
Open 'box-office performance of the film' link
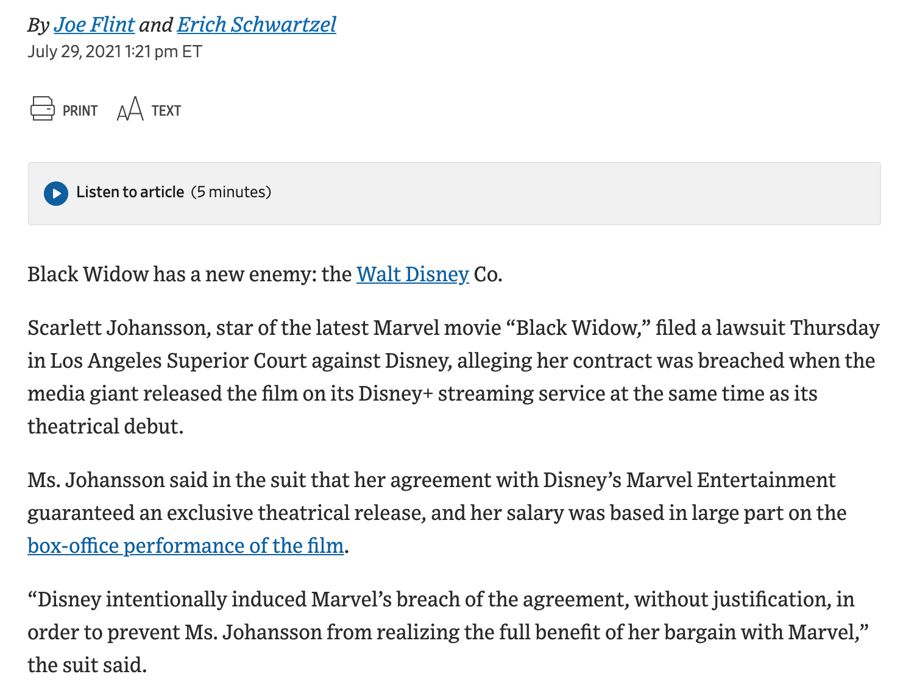(186, 546)
